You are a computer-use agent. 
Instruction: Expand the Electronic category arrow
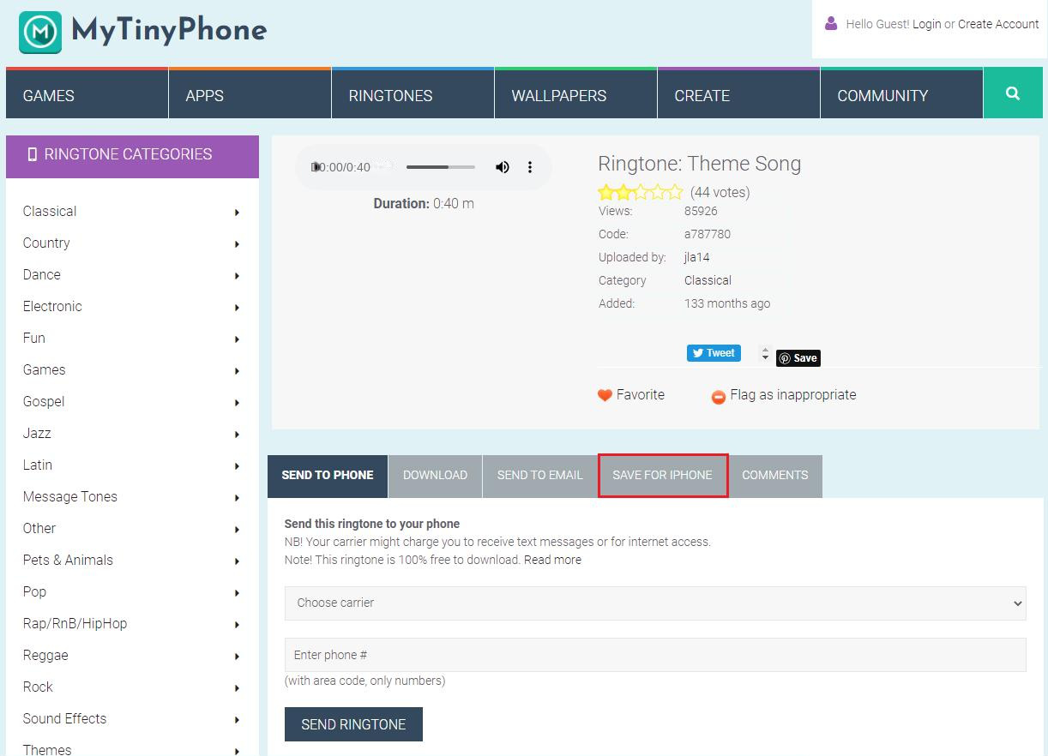click(237, 308)
